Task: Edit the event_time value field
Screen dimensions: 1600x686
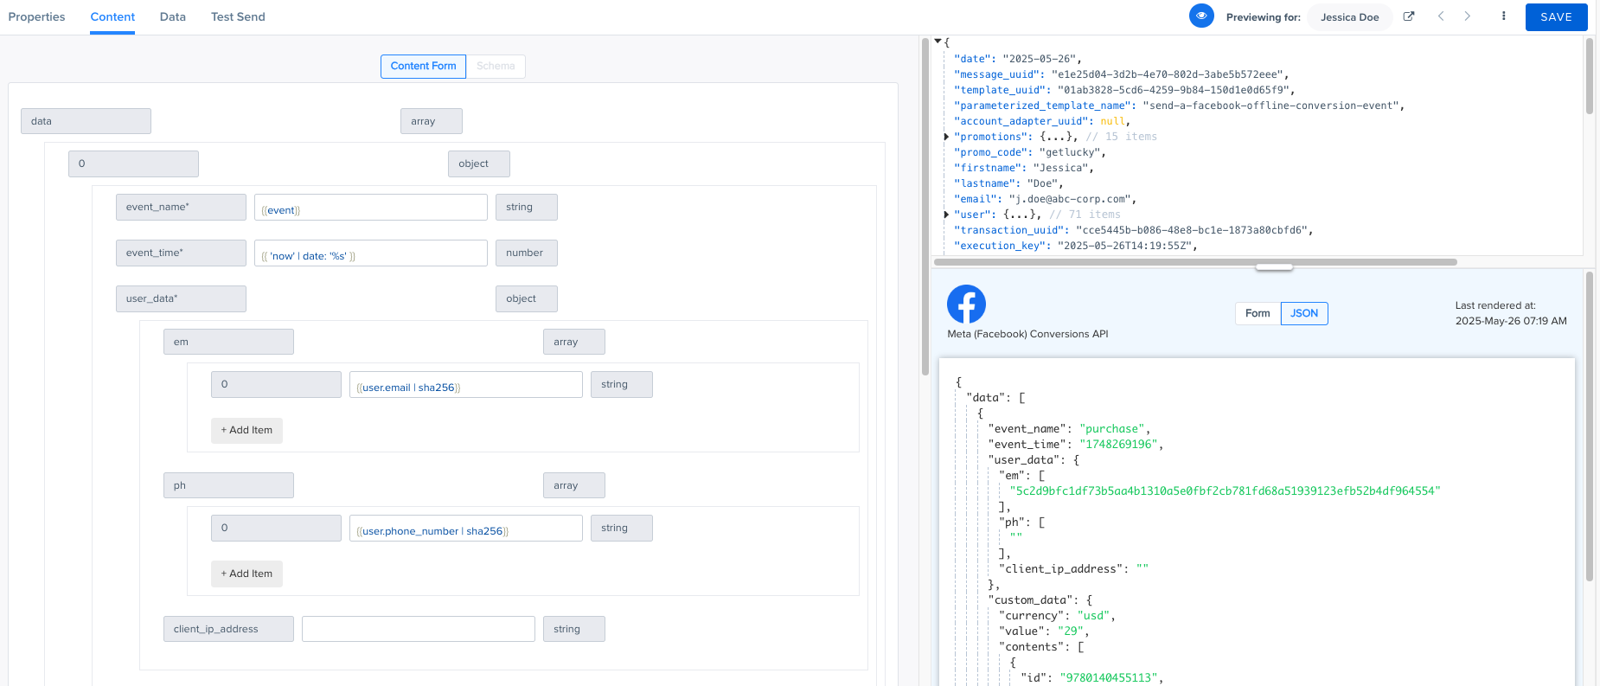Action: point(371,253)
